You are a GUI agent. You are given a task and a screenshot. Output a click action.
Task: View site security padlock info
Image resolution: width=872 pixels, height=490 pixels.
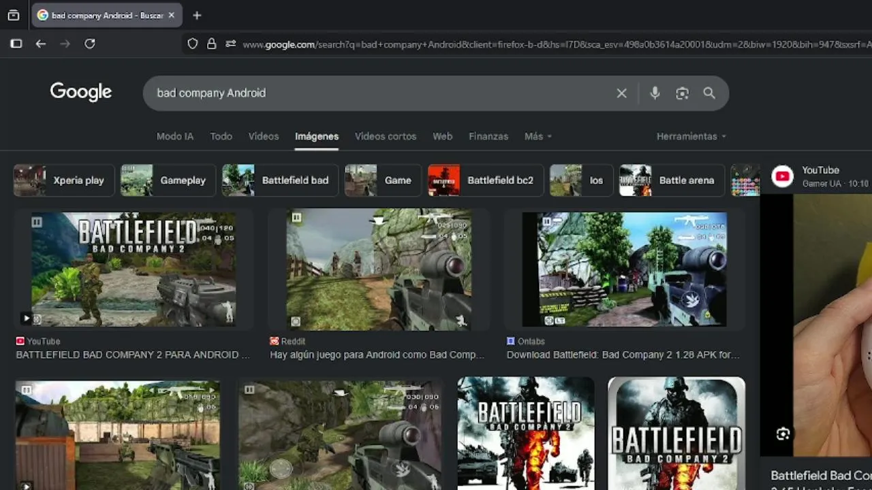point(212,44)
